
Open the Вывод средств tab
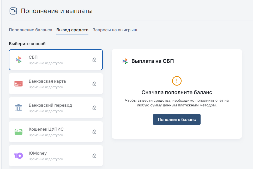click(72, 30)
